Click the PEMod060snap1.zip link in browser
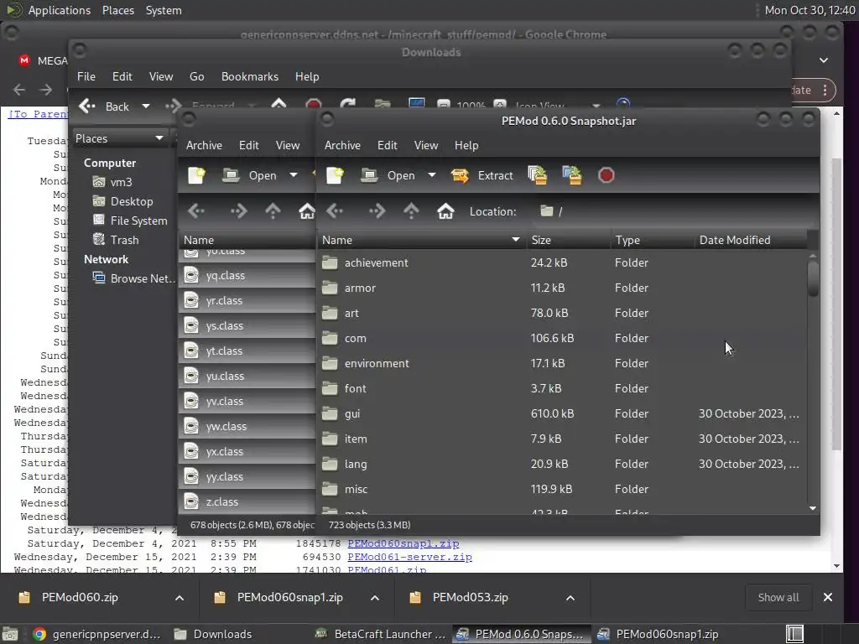The image size is (859, 644). (403, 543)
